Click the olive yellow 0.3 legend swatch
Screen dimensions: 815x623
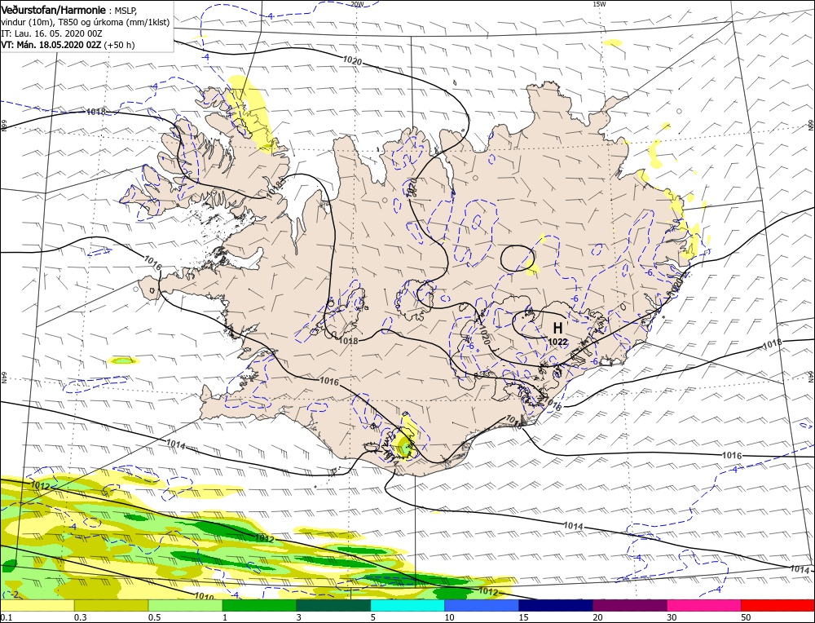111,605
